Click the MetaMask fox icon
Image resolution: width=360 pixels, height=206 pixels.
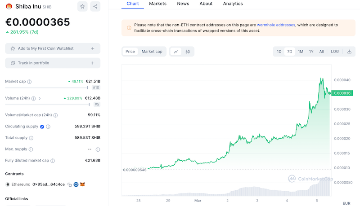pos(82,184)
